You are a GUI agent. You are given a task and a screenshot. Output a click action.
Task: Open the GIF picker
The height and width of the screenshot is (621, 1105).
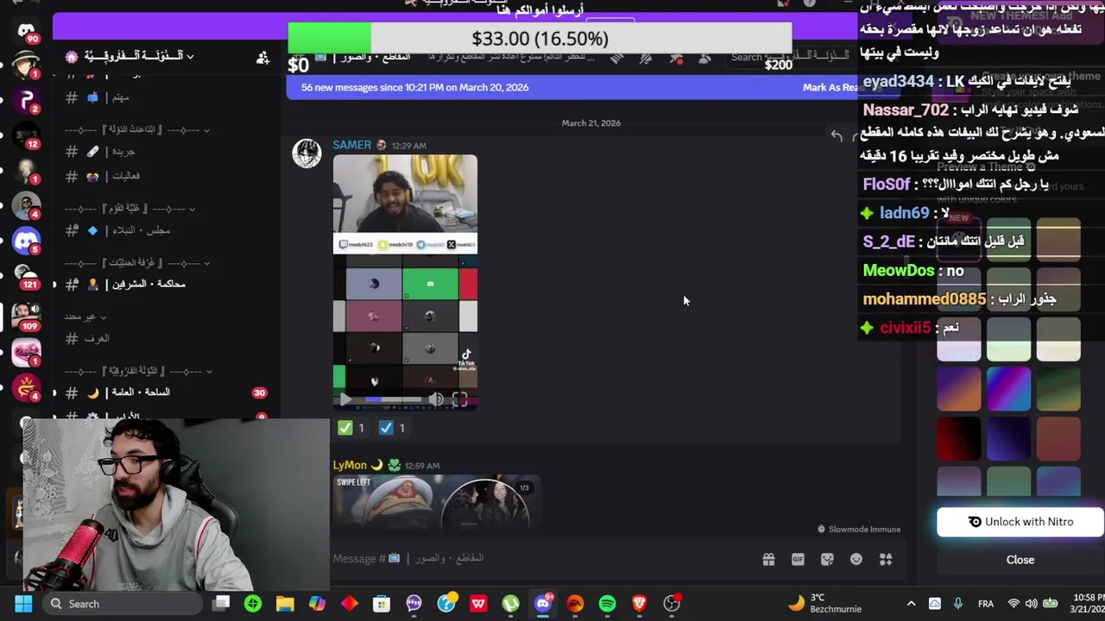[x=798, y=560]
